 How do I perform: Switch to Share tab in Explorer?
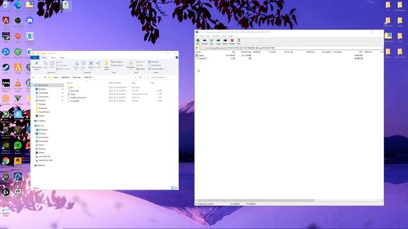tap(54, 57)
